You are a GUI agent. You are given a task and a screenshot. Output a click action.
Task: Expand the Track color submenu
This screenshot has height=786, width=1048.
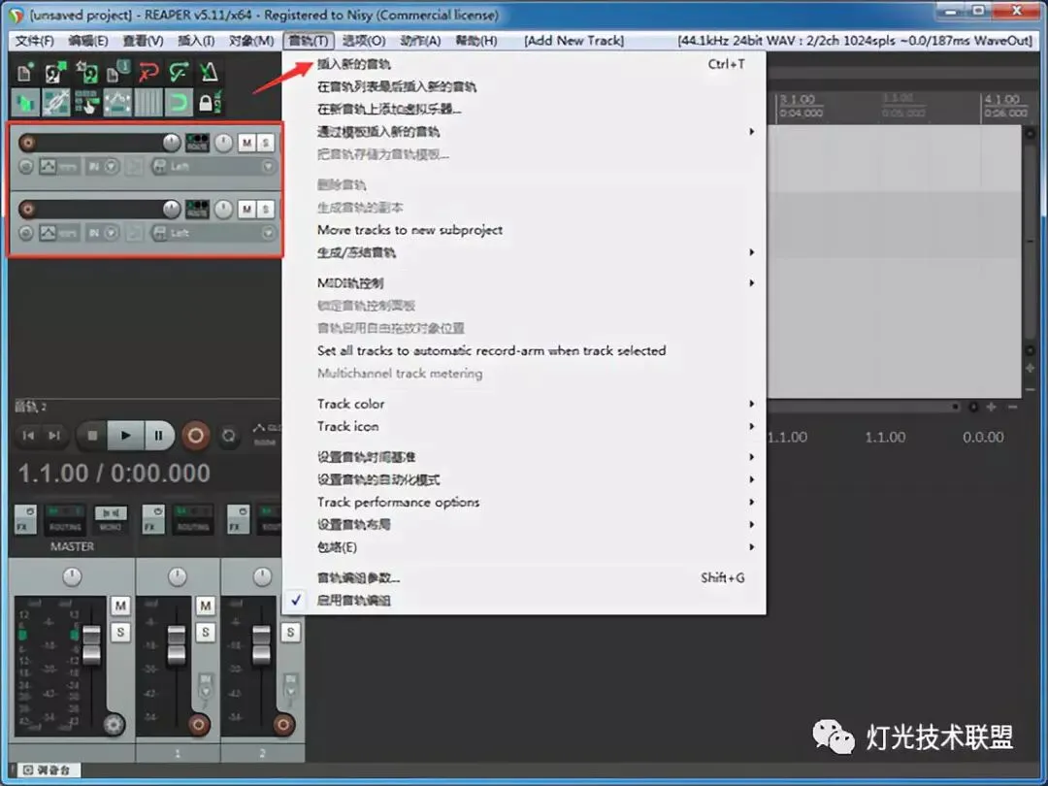pyautogui.click(x=525, y=404)
